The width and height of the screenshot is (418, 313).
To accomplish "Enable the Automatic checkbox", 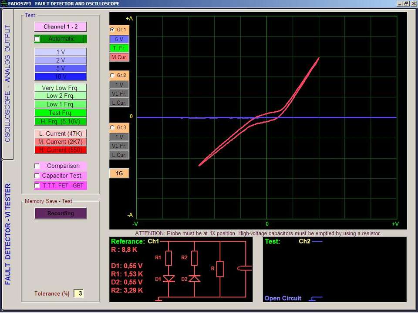I will (x=37, y=39).
